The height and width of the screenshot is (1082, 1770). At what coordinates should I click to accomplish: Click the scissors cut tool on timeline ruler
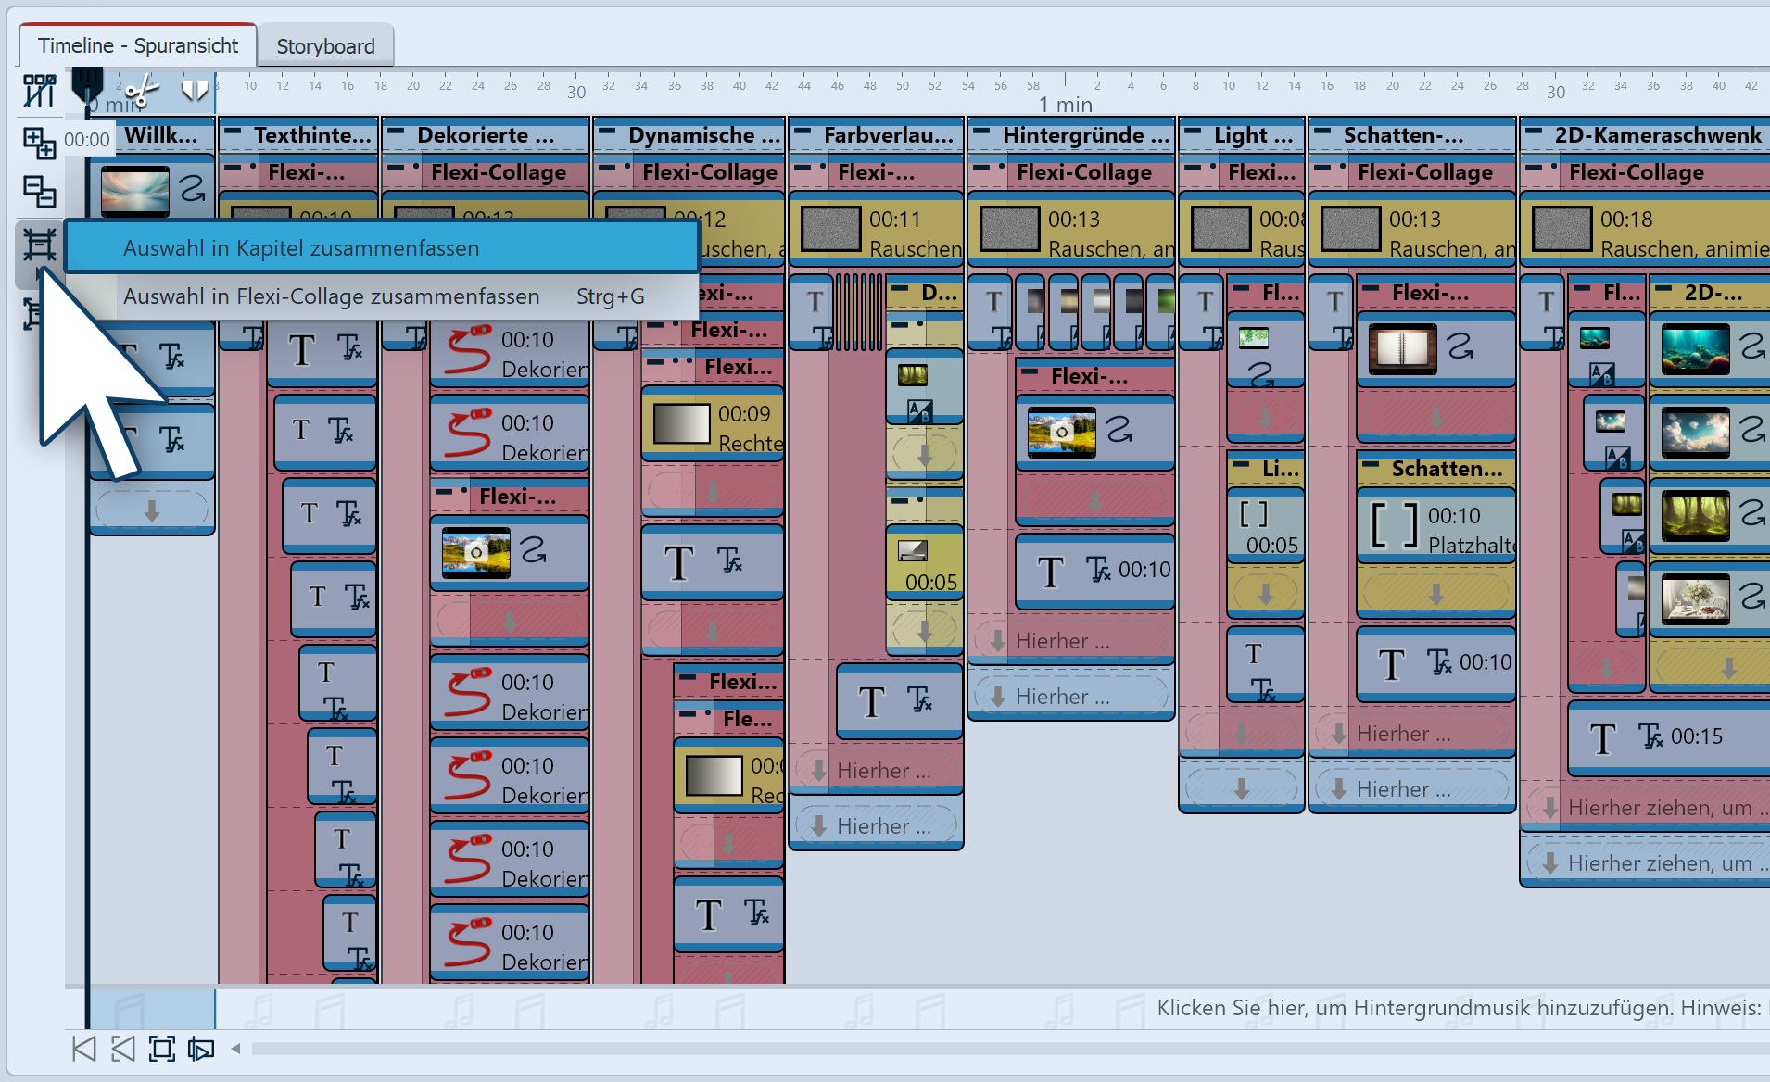(x=142, y=91)
